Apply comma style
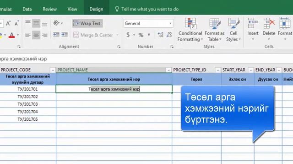 pos(149,35)
